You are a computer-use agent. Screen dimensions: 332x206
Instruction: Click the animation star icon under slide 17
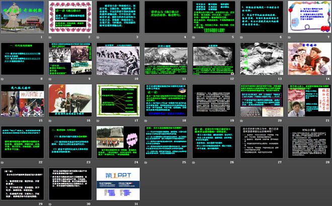pos(98,121)
